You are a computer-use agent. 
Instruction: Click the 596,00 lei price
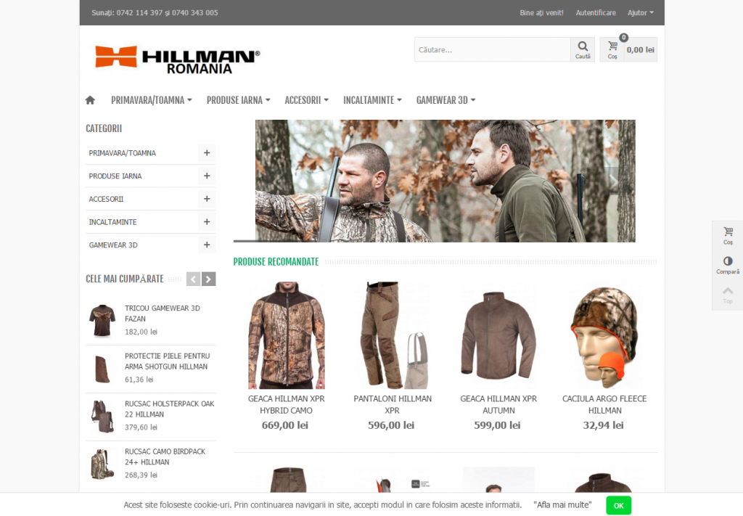(391, 425)
